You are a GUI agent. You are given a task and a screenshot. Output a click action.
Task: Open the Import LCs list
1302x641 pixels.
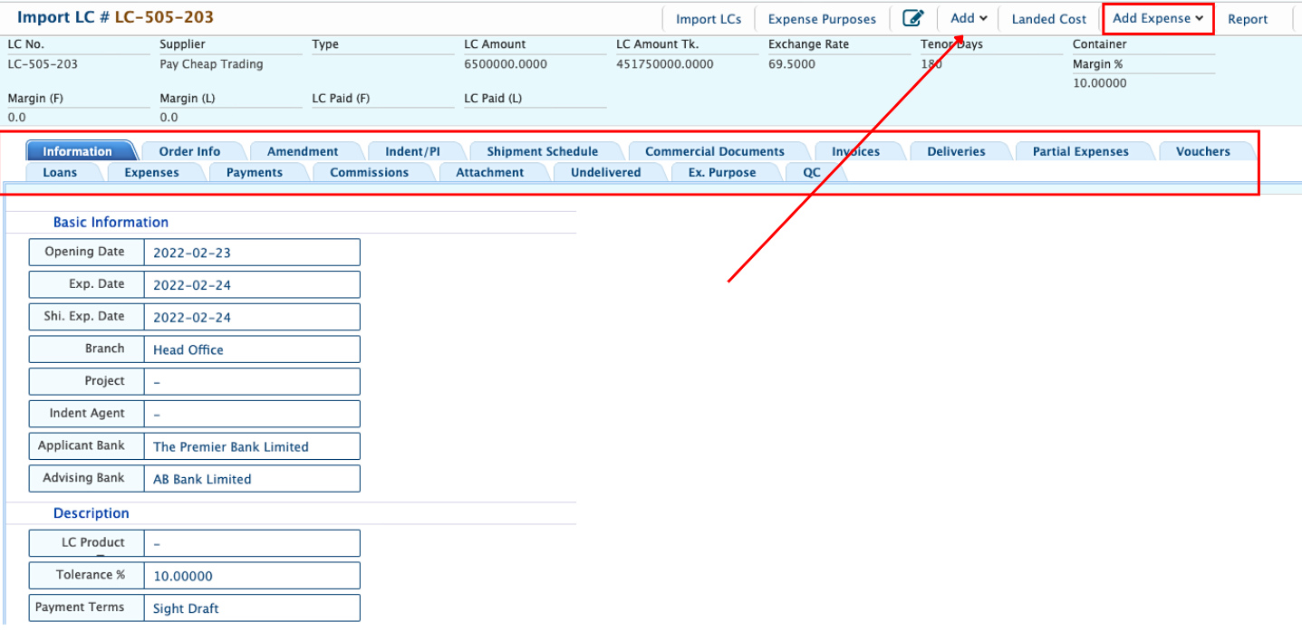point(709,19)
